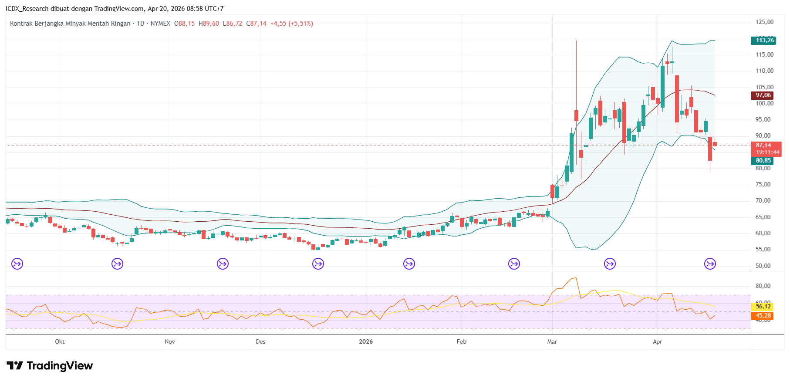The height and width of the screenshot is (382, 790).
Task: Click the close value C87,14
Action: click(x=256, y=24)
